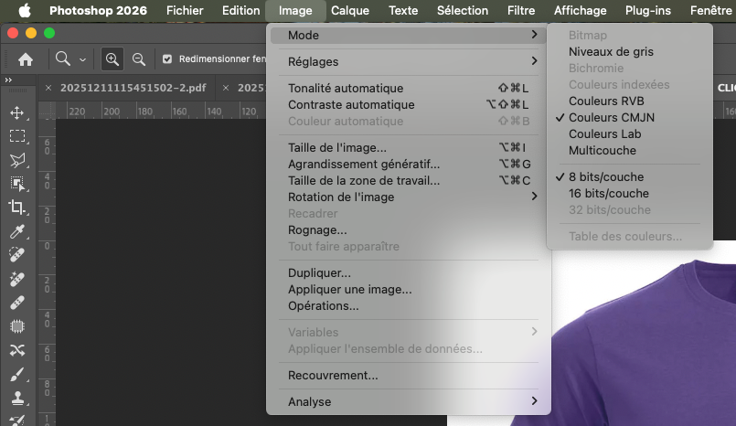
Task: Click the horizontal ruler at 200 mark
Action: 111,112
